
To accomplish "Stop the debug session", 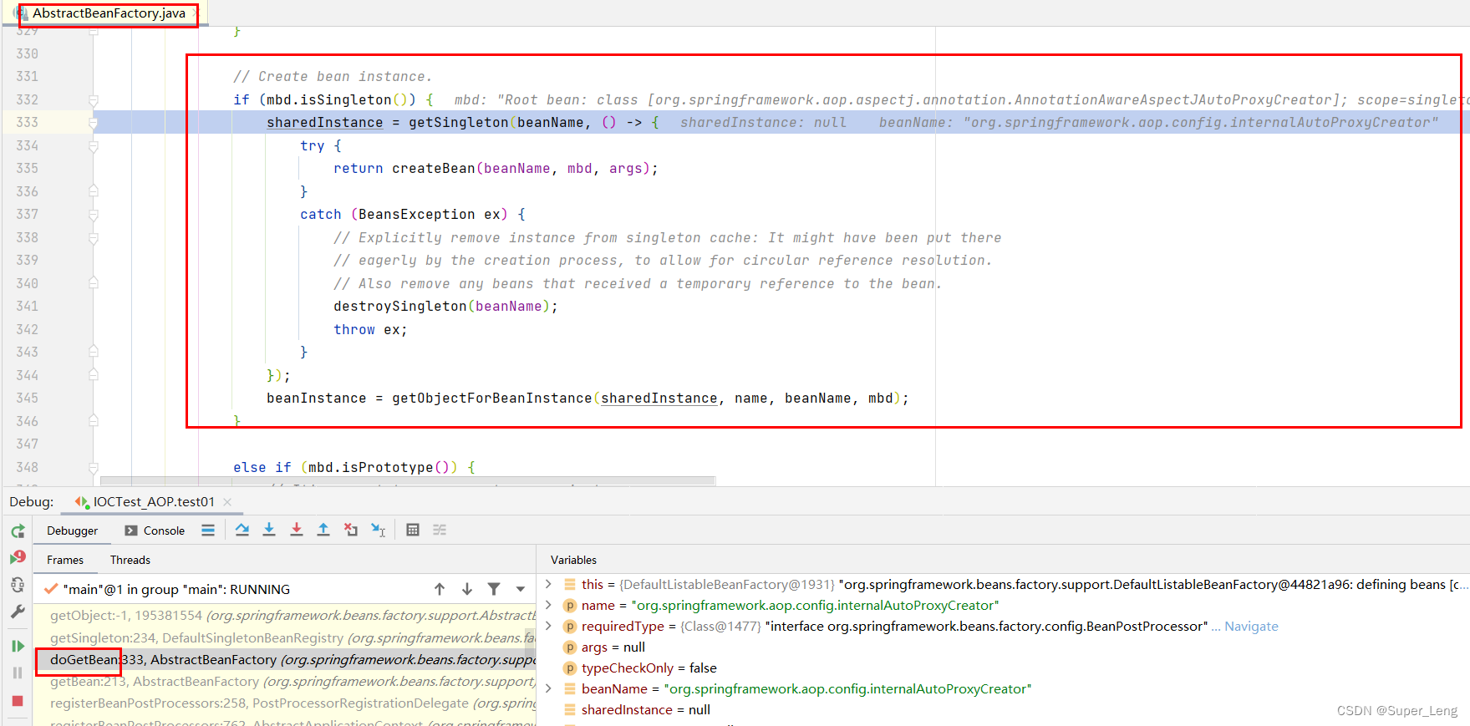I will coord(18,701).
